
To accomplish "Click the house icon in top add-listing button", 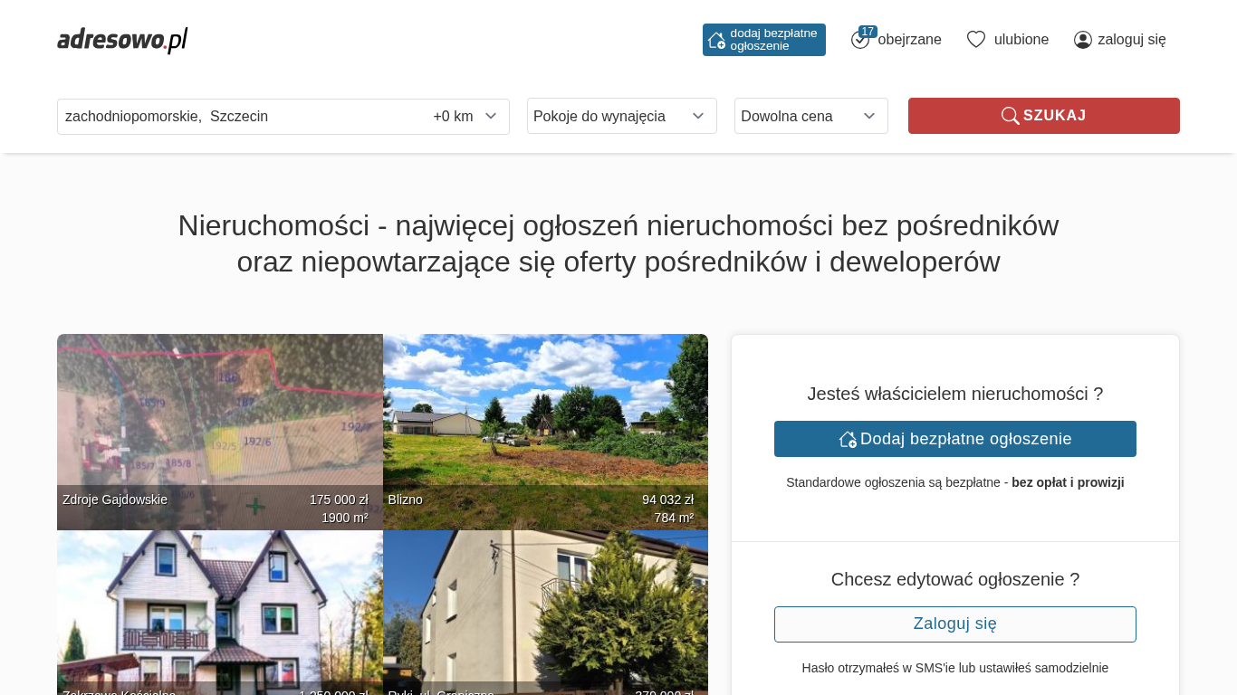I will pos(716,40).
